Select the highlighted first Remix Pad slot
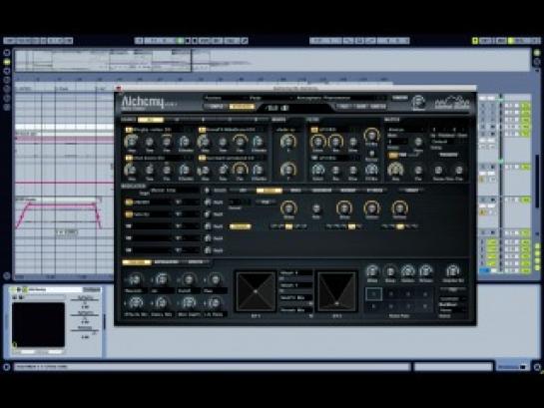544x408 pixels. click(x=373, y=294)
